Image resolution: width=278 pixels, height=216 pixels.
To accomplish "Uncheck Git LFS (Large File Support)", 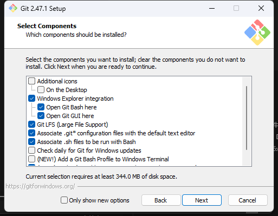I will tap(31, 125).
